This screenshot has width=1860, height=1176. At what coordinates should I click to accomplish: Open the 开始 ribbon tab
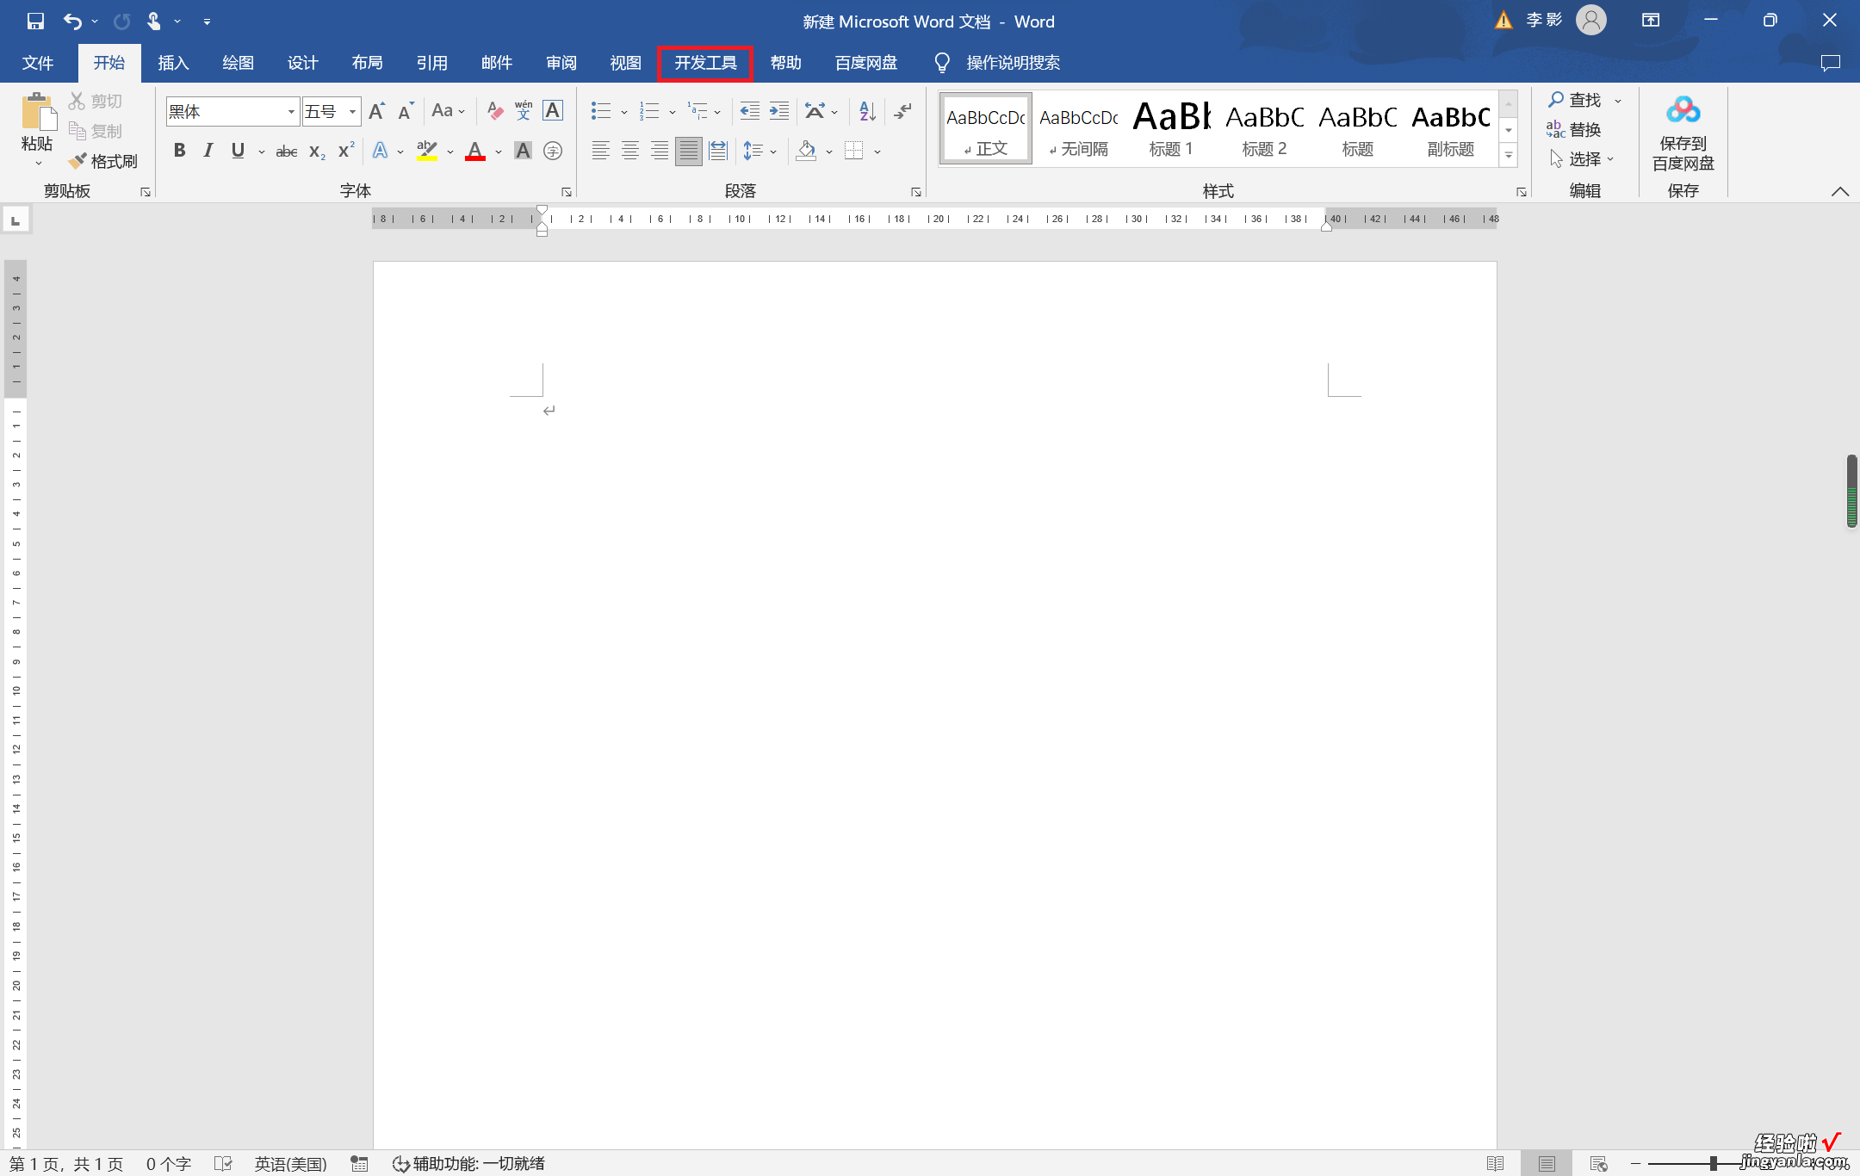(109, 62)
